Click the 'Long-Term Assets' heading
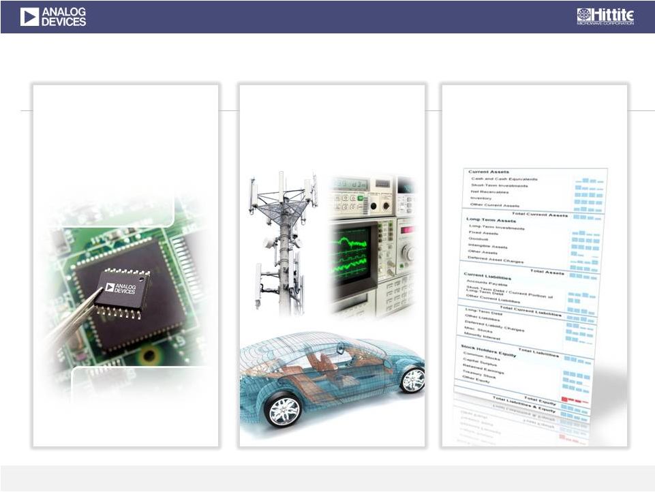655x492 pixels. [491, 219]
